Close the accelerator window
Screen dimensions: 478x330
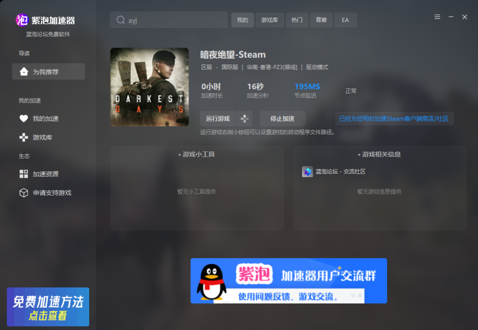point(464,17)
